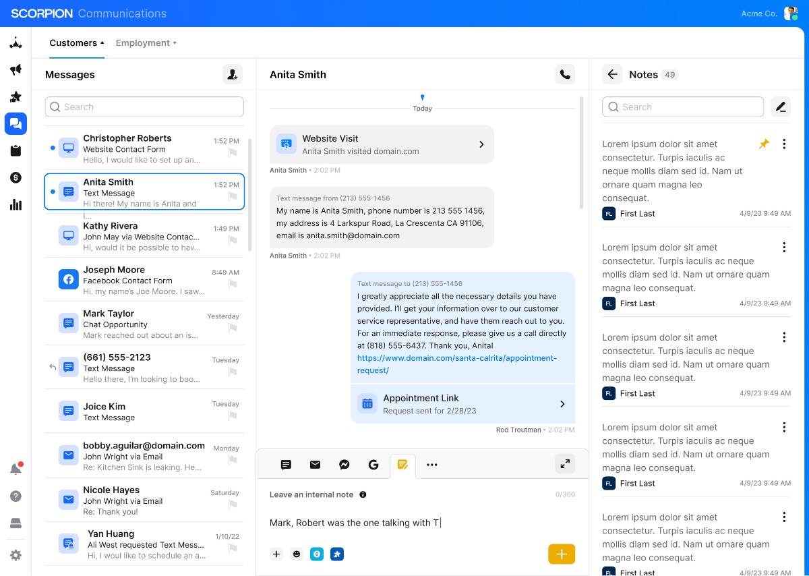Open options menu on third note
The width and height of the screenshot is (809, 576).
coord(784,337)
